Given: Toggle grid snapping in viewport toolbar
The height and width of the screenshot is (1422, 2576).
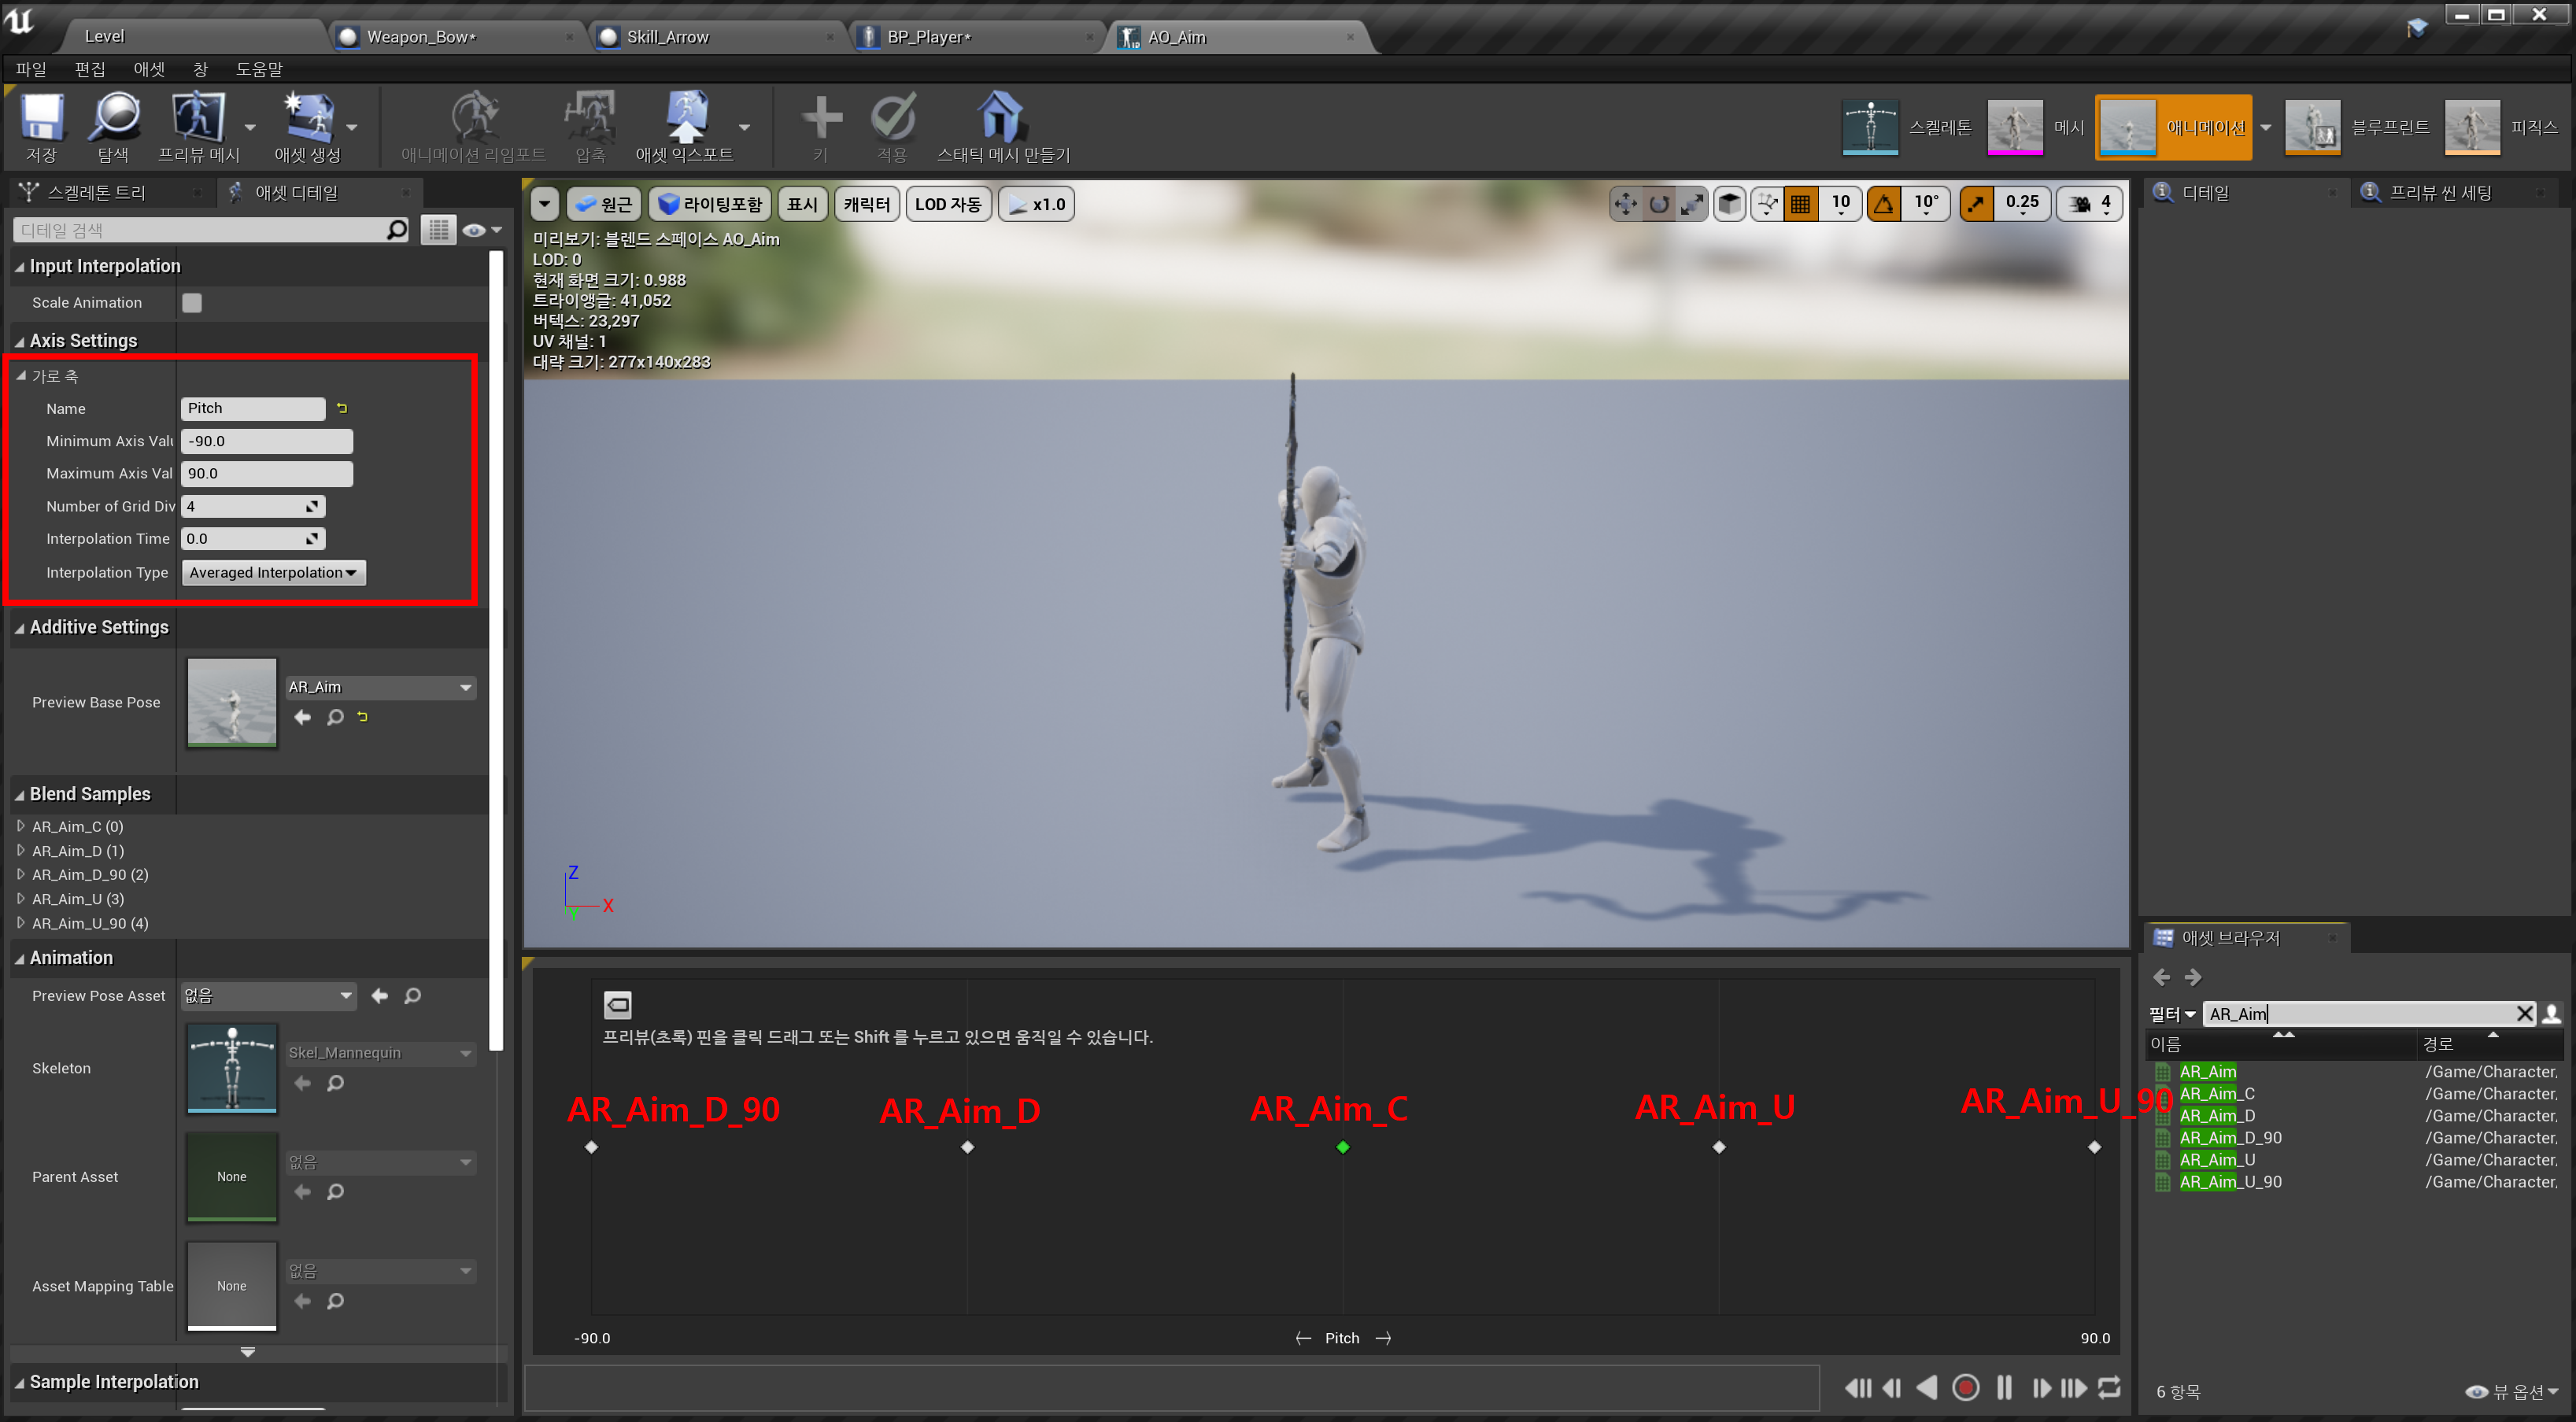Looking at the screenshot, I should click(1801, 204).
